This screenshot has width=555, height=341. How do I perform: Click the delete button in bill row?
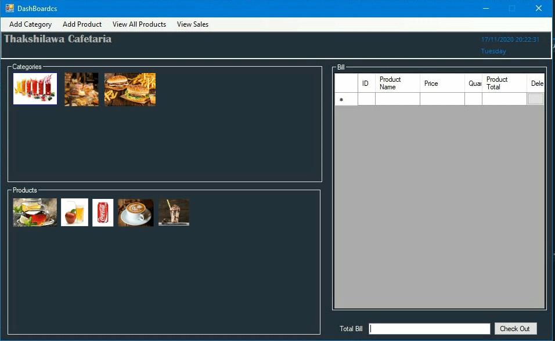[535, 99]
